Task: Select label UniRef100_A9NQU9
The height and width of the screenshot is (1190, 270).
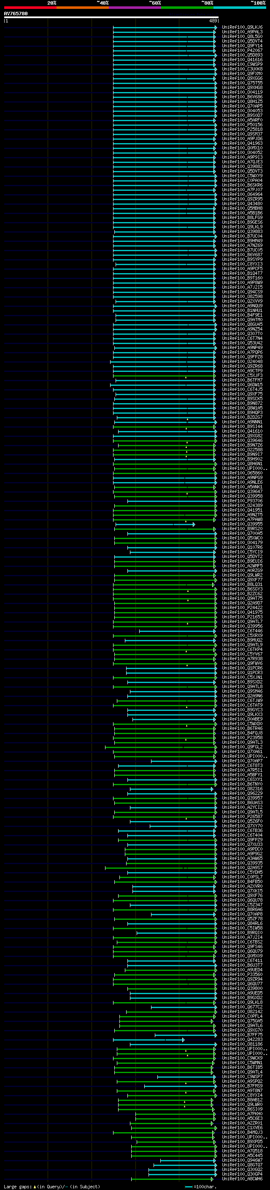Action: tap(242, 306)
